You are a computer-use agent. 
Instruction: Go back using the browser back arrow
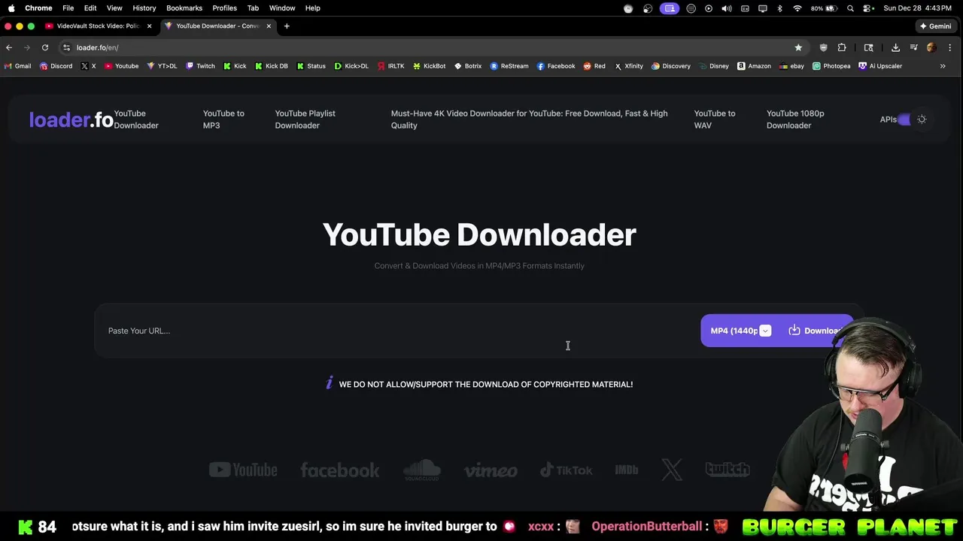(9, 47)
